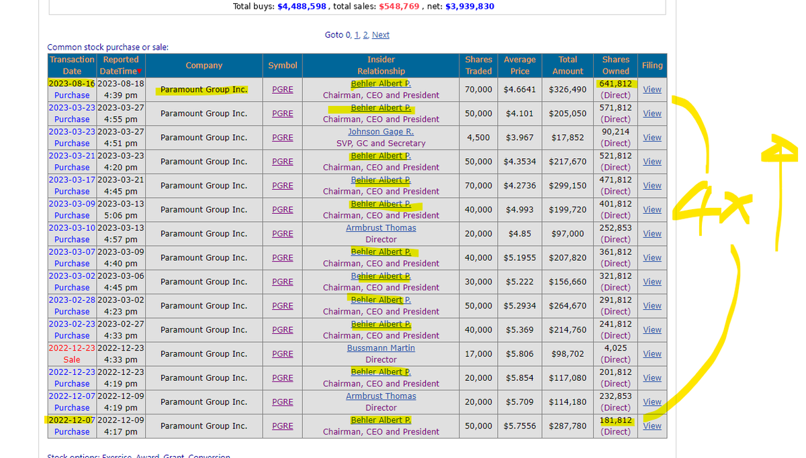
Task: Sort by the Reported DateTime column header
Action: [121, 66]
